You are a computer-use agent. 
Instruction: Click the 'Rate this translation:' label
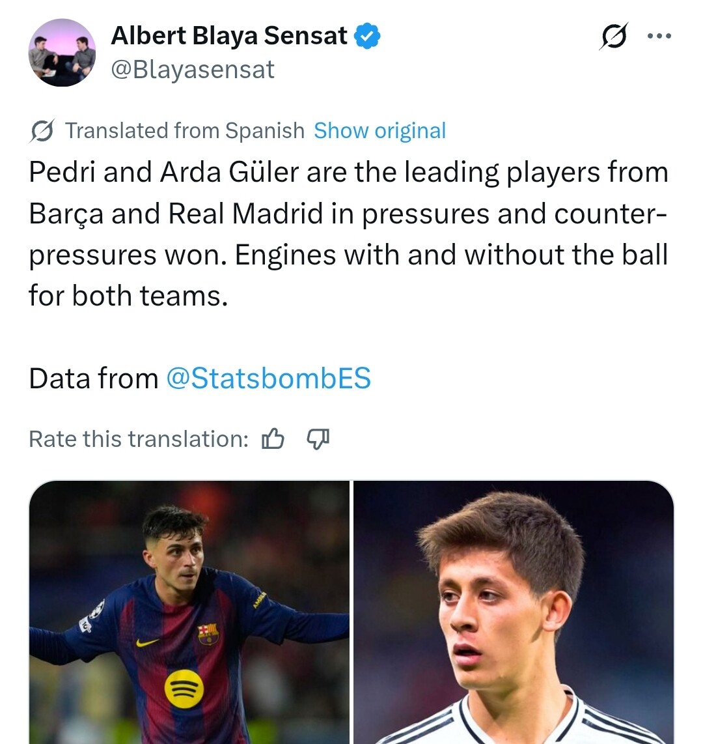(x=139, y=439)
